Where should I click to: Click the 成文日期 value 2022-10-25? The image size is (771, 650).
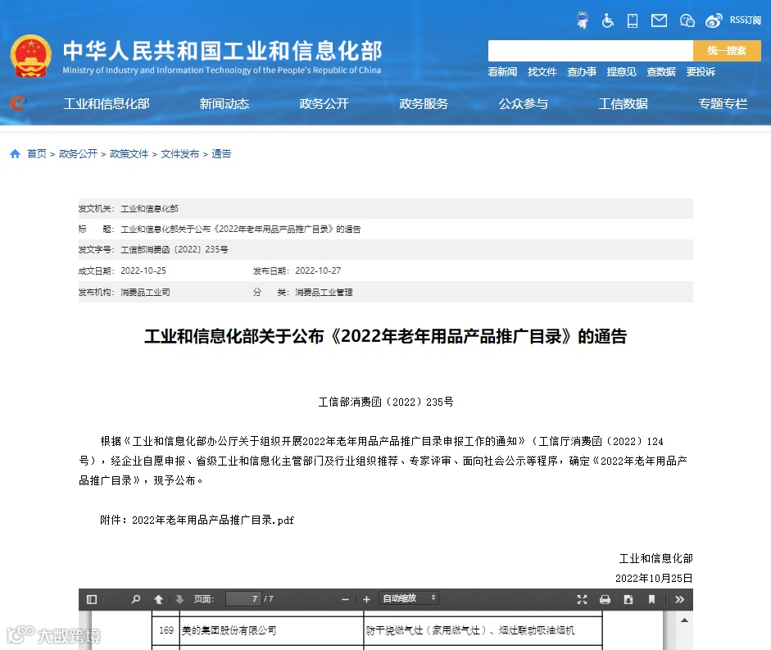[143, 270]
